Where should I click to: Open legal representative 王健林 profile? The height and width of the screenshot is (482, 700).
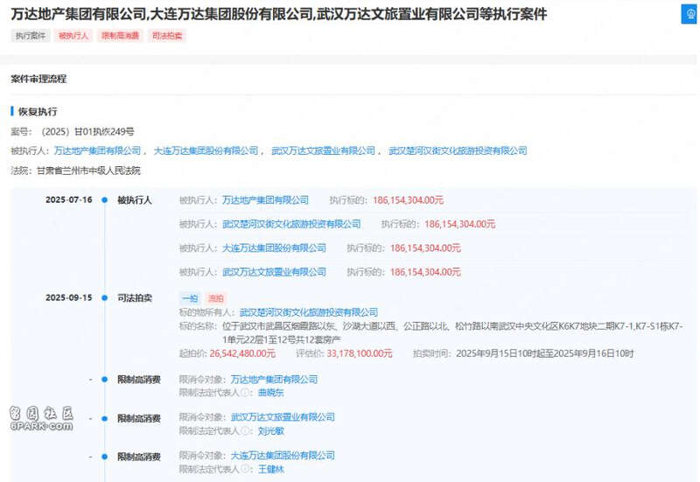coord(271,470)
